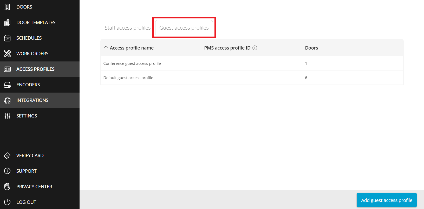Viewport: 424px width, 209px height.
Task: Open Support from the sidebar
Action: [26, 171]
